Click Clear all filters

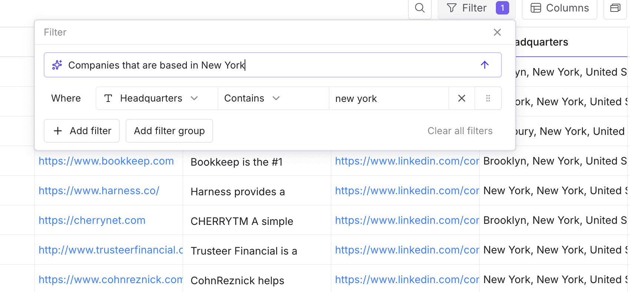click(460, 131)
